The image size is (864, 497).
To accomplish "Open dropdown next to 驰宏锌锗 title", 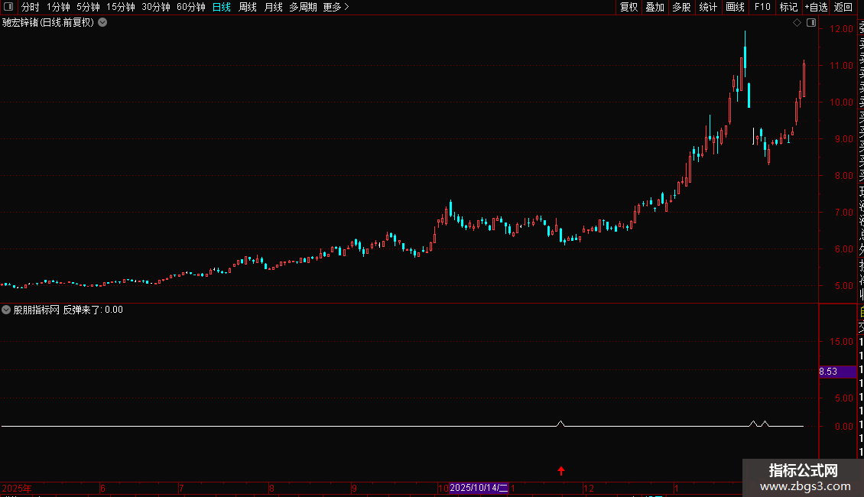I will [102, 23].
